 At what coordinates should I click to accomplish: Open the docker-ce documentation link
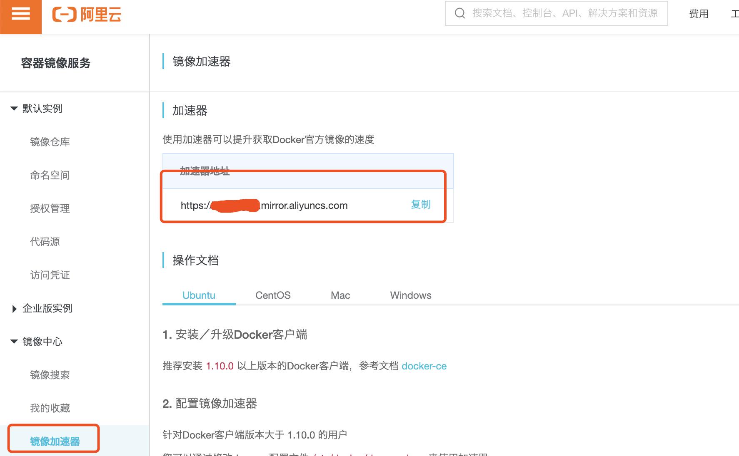pos(424,366)
